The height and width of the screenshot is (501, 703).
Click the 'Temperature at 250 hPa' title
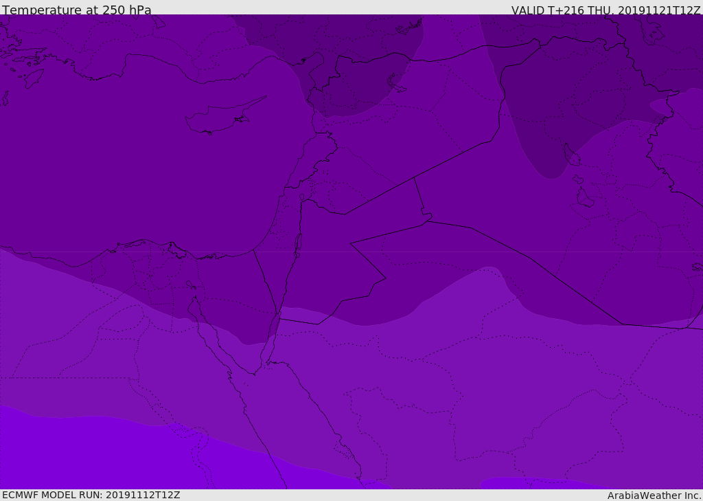77,10
